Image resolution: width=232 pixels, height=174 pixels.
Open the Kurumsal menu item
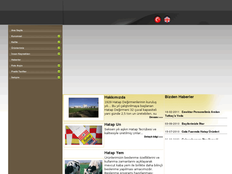pyautogui.click(x=35, y=36)
